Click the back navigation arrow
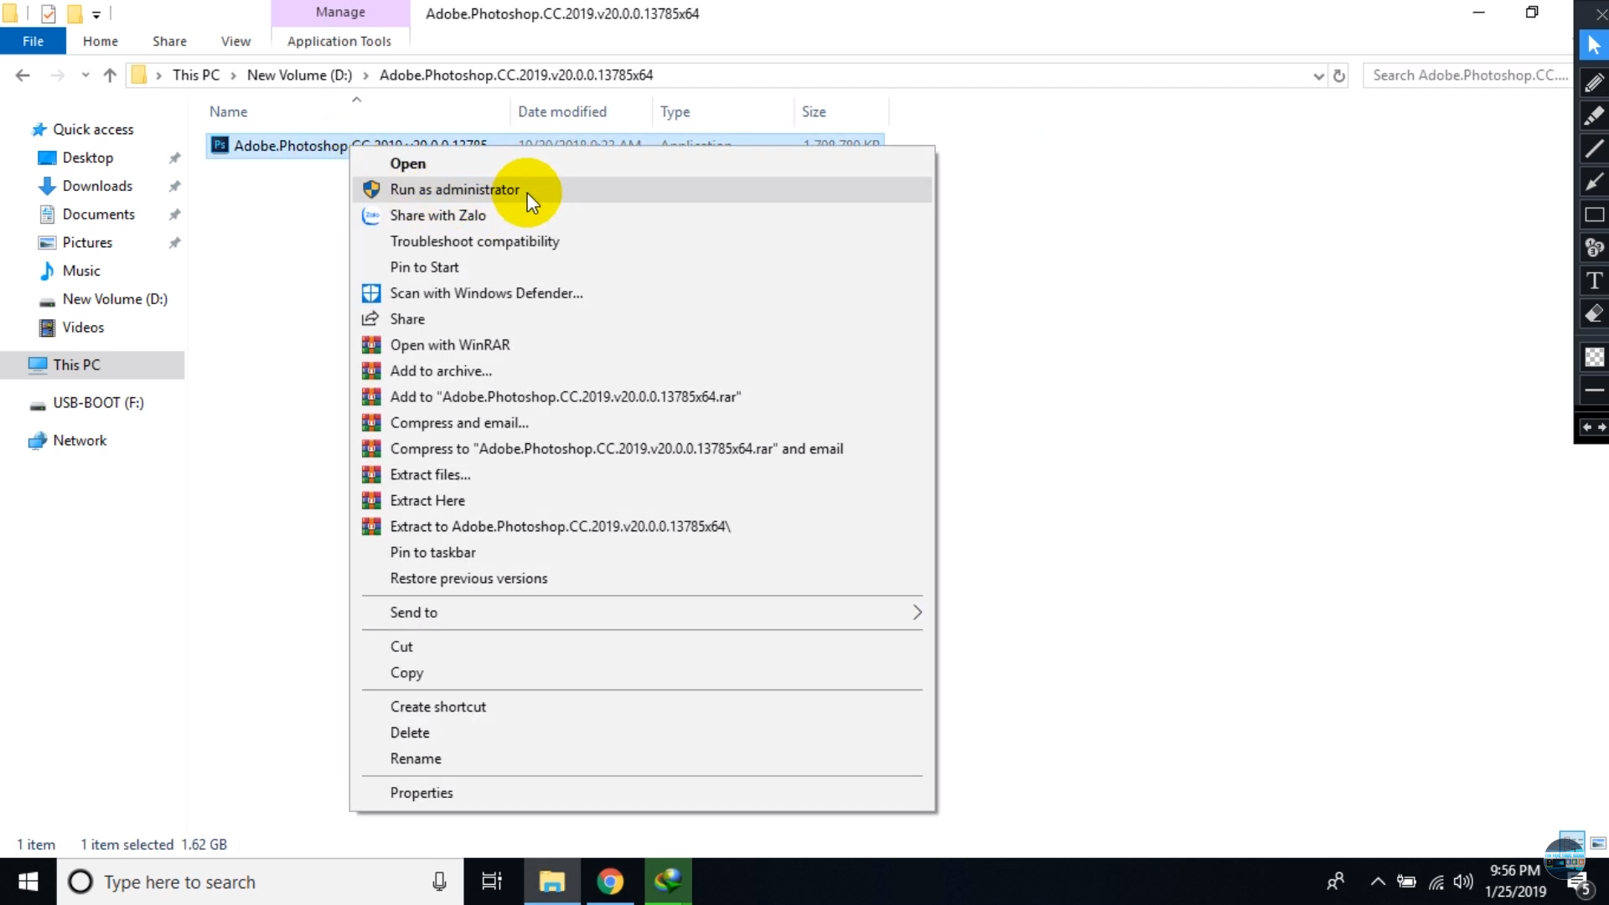 coord(23,75)
